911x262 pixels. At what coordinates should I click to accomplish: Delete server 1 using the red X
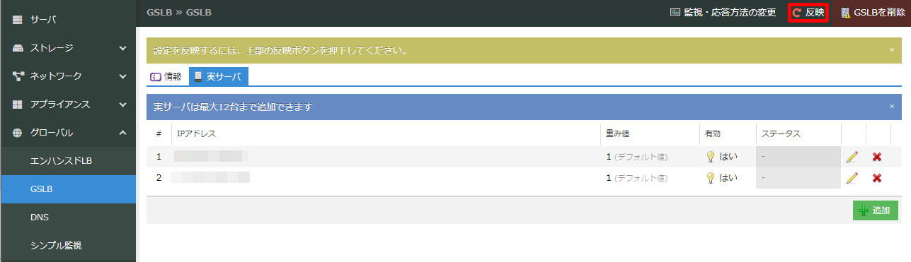coord(876,157)
